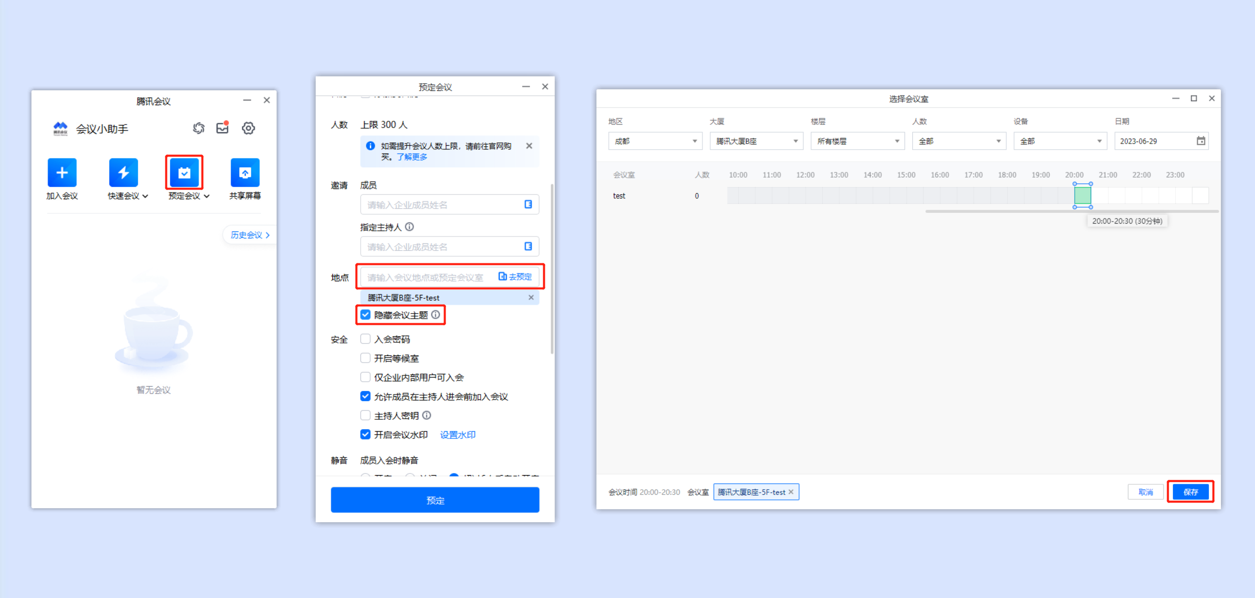Enable the 开启等候室 checkbox
The image size is (1255, 598).
[365, 358]
